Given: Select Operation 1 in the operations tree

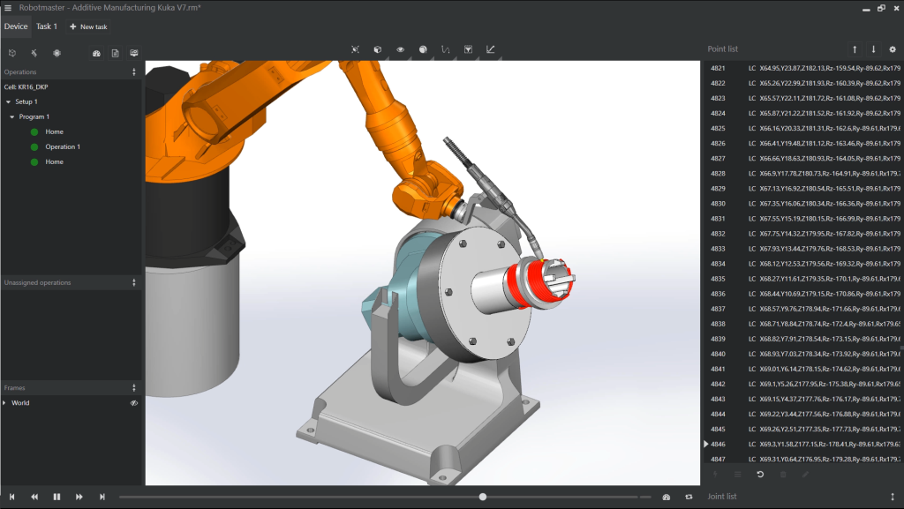Looking at the screenshot, I should click(63, 146).
